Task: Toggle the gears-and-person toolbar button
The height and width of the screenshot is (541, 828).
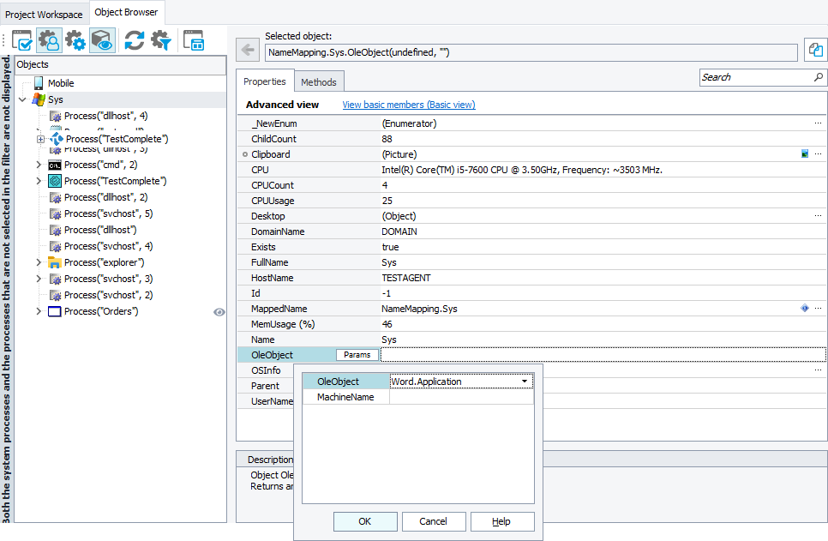Action: point(50,40)
